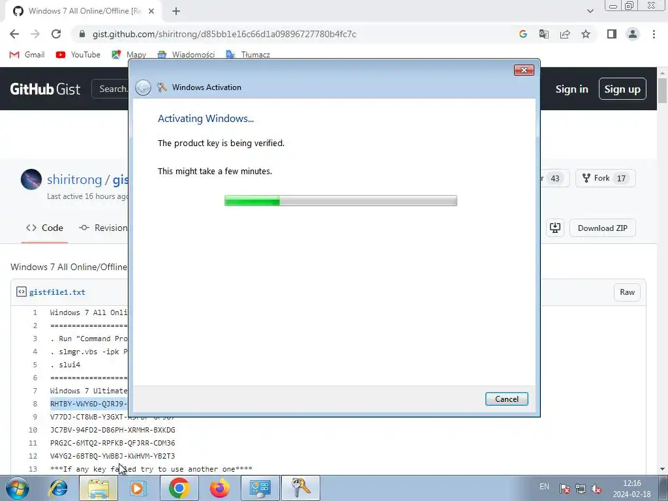The width and height of the screenshot is (668, 501).
Task: Click the GitHub Gist logo
Action: 45,89
